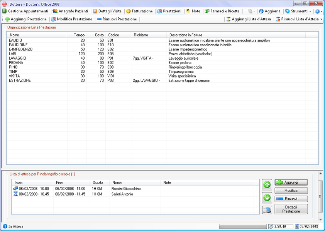Click Rimuovi Prestazione in the toolbar

point(117,19)
